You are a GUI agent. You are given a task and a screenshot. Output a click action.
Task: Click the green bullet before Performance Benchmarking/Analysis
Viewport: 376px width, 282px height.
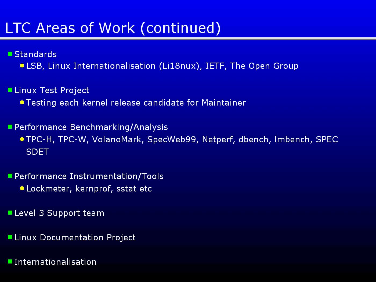point(10,127)
